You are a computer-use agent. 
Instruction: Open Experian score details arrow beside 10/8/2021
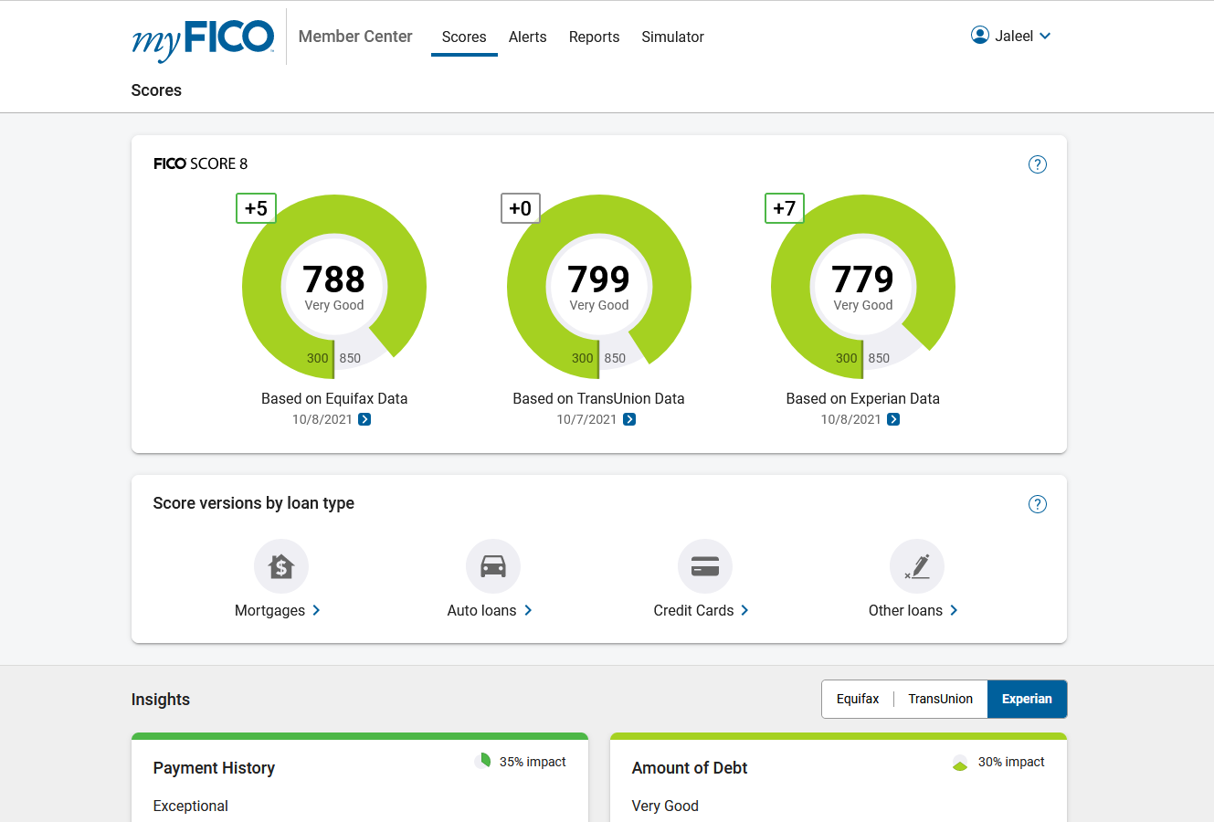[x=893, y=419]
